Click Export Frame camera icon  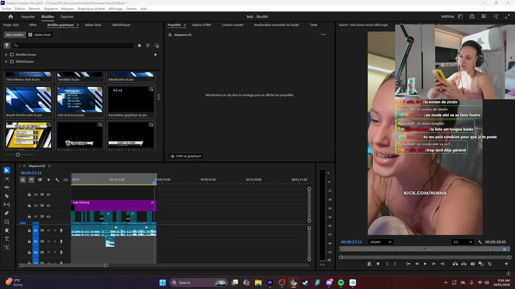pos(472,264)
